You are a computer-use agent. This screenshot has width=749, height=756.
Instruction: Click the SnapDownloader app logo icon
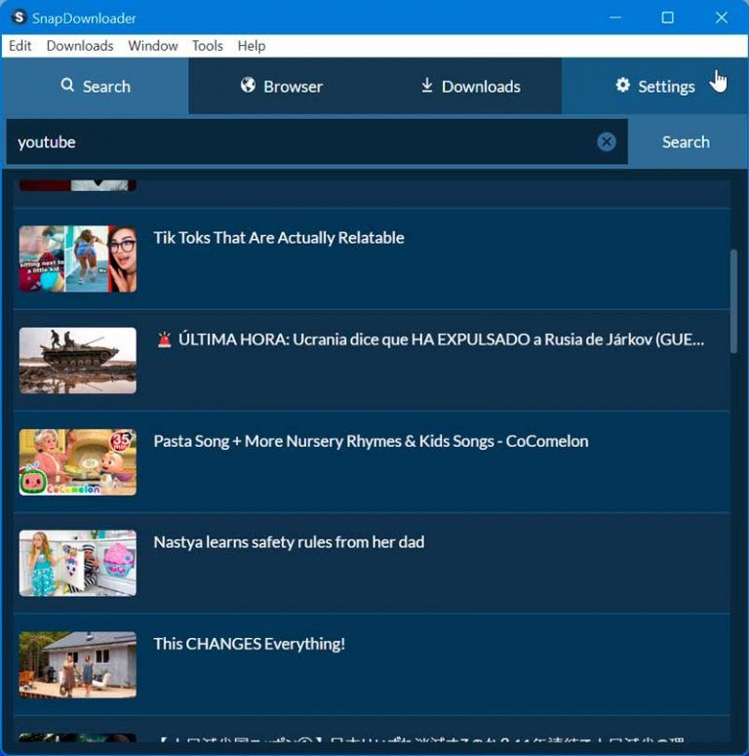click(19, 18)
